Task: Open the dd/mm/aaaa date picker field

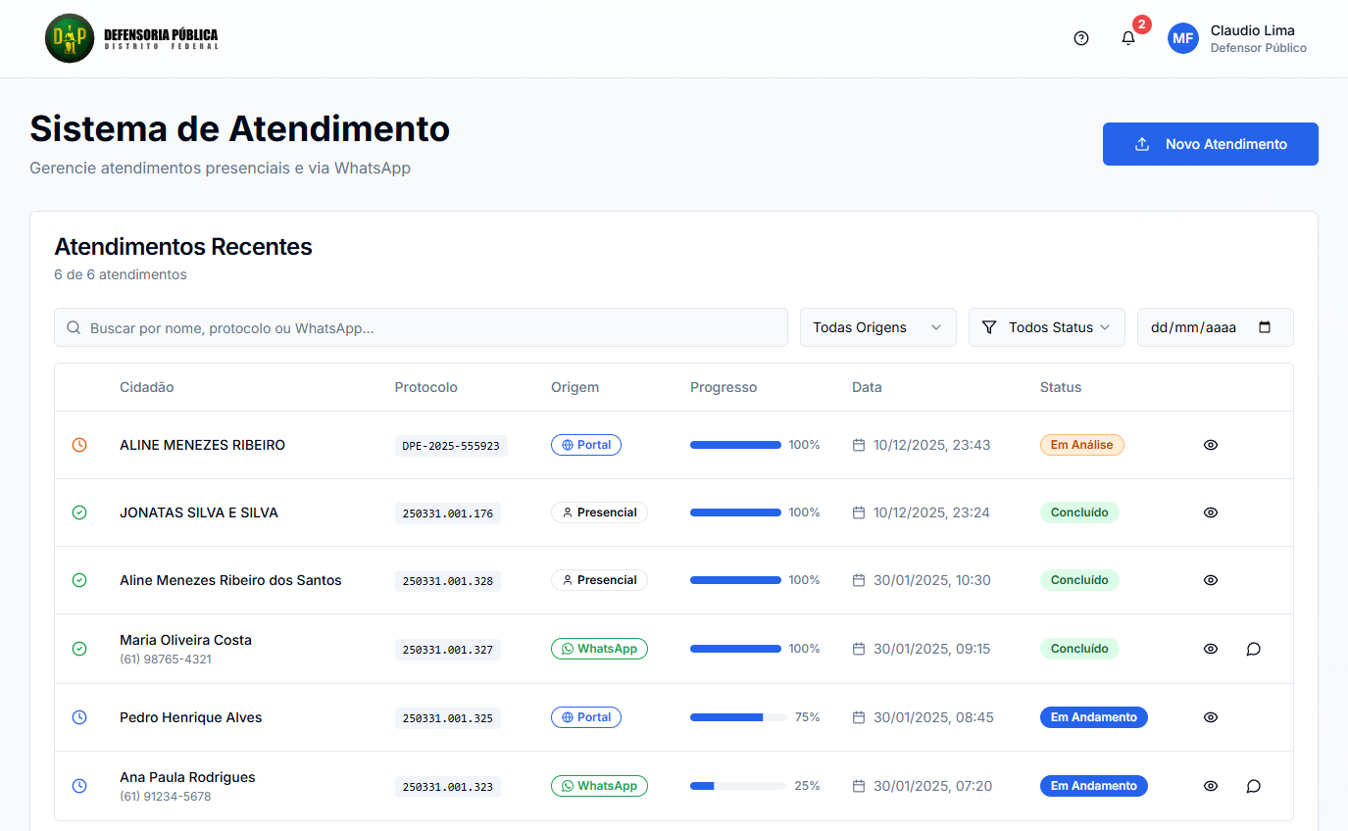Action: click(x=1196, y=327)
